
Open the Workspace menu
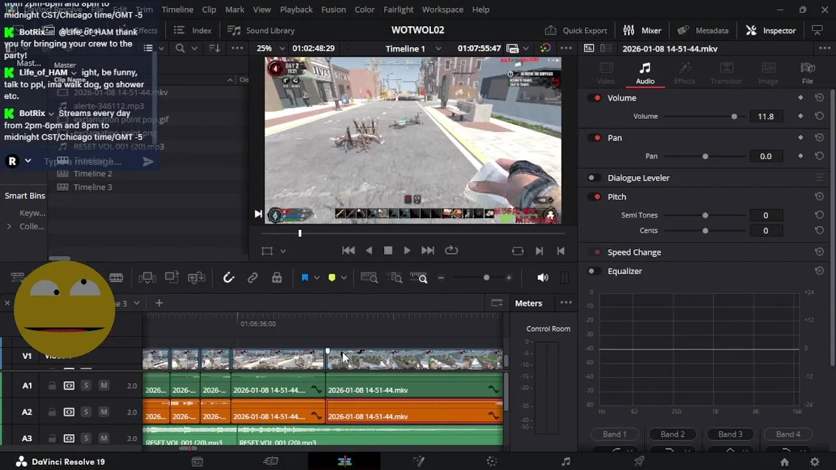(x=442, y=9)
